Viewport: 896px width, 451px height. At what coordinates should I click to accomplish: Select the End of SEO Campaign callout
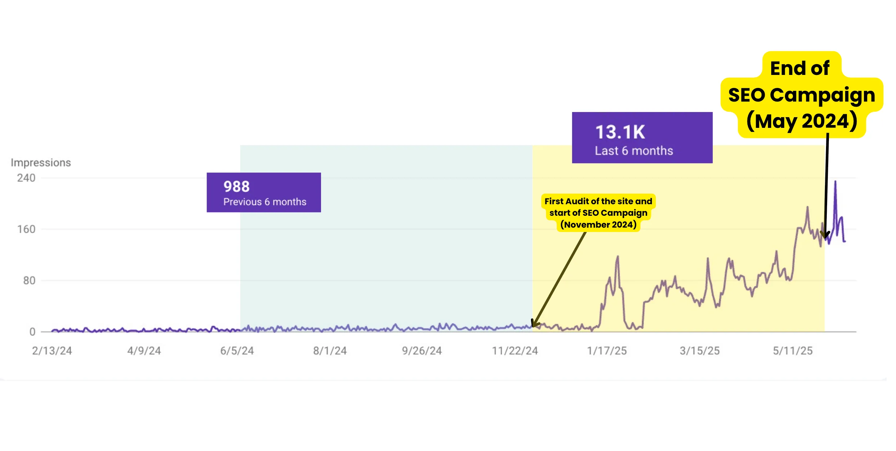pos(802,95)
